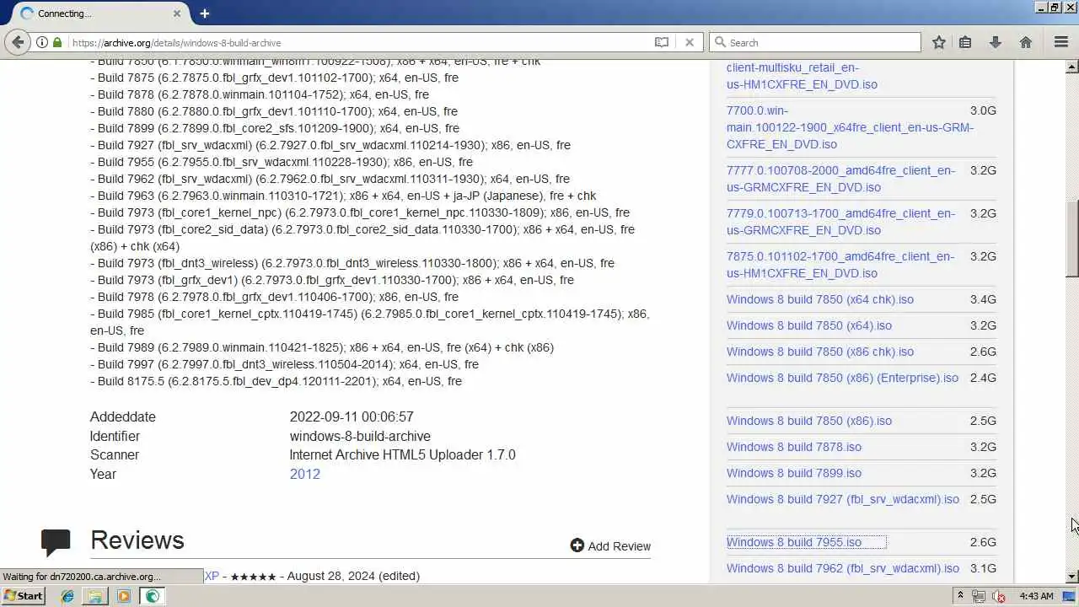The width and height of the screenshot is (1079, 607).
Task: Click the browser back arrow button
Action: pyautogui.click(x=18, y=42)
